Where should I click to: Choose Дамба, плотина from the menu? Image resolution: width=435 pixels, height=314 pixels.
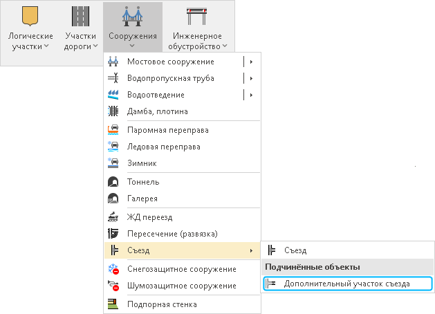point(183,111)
